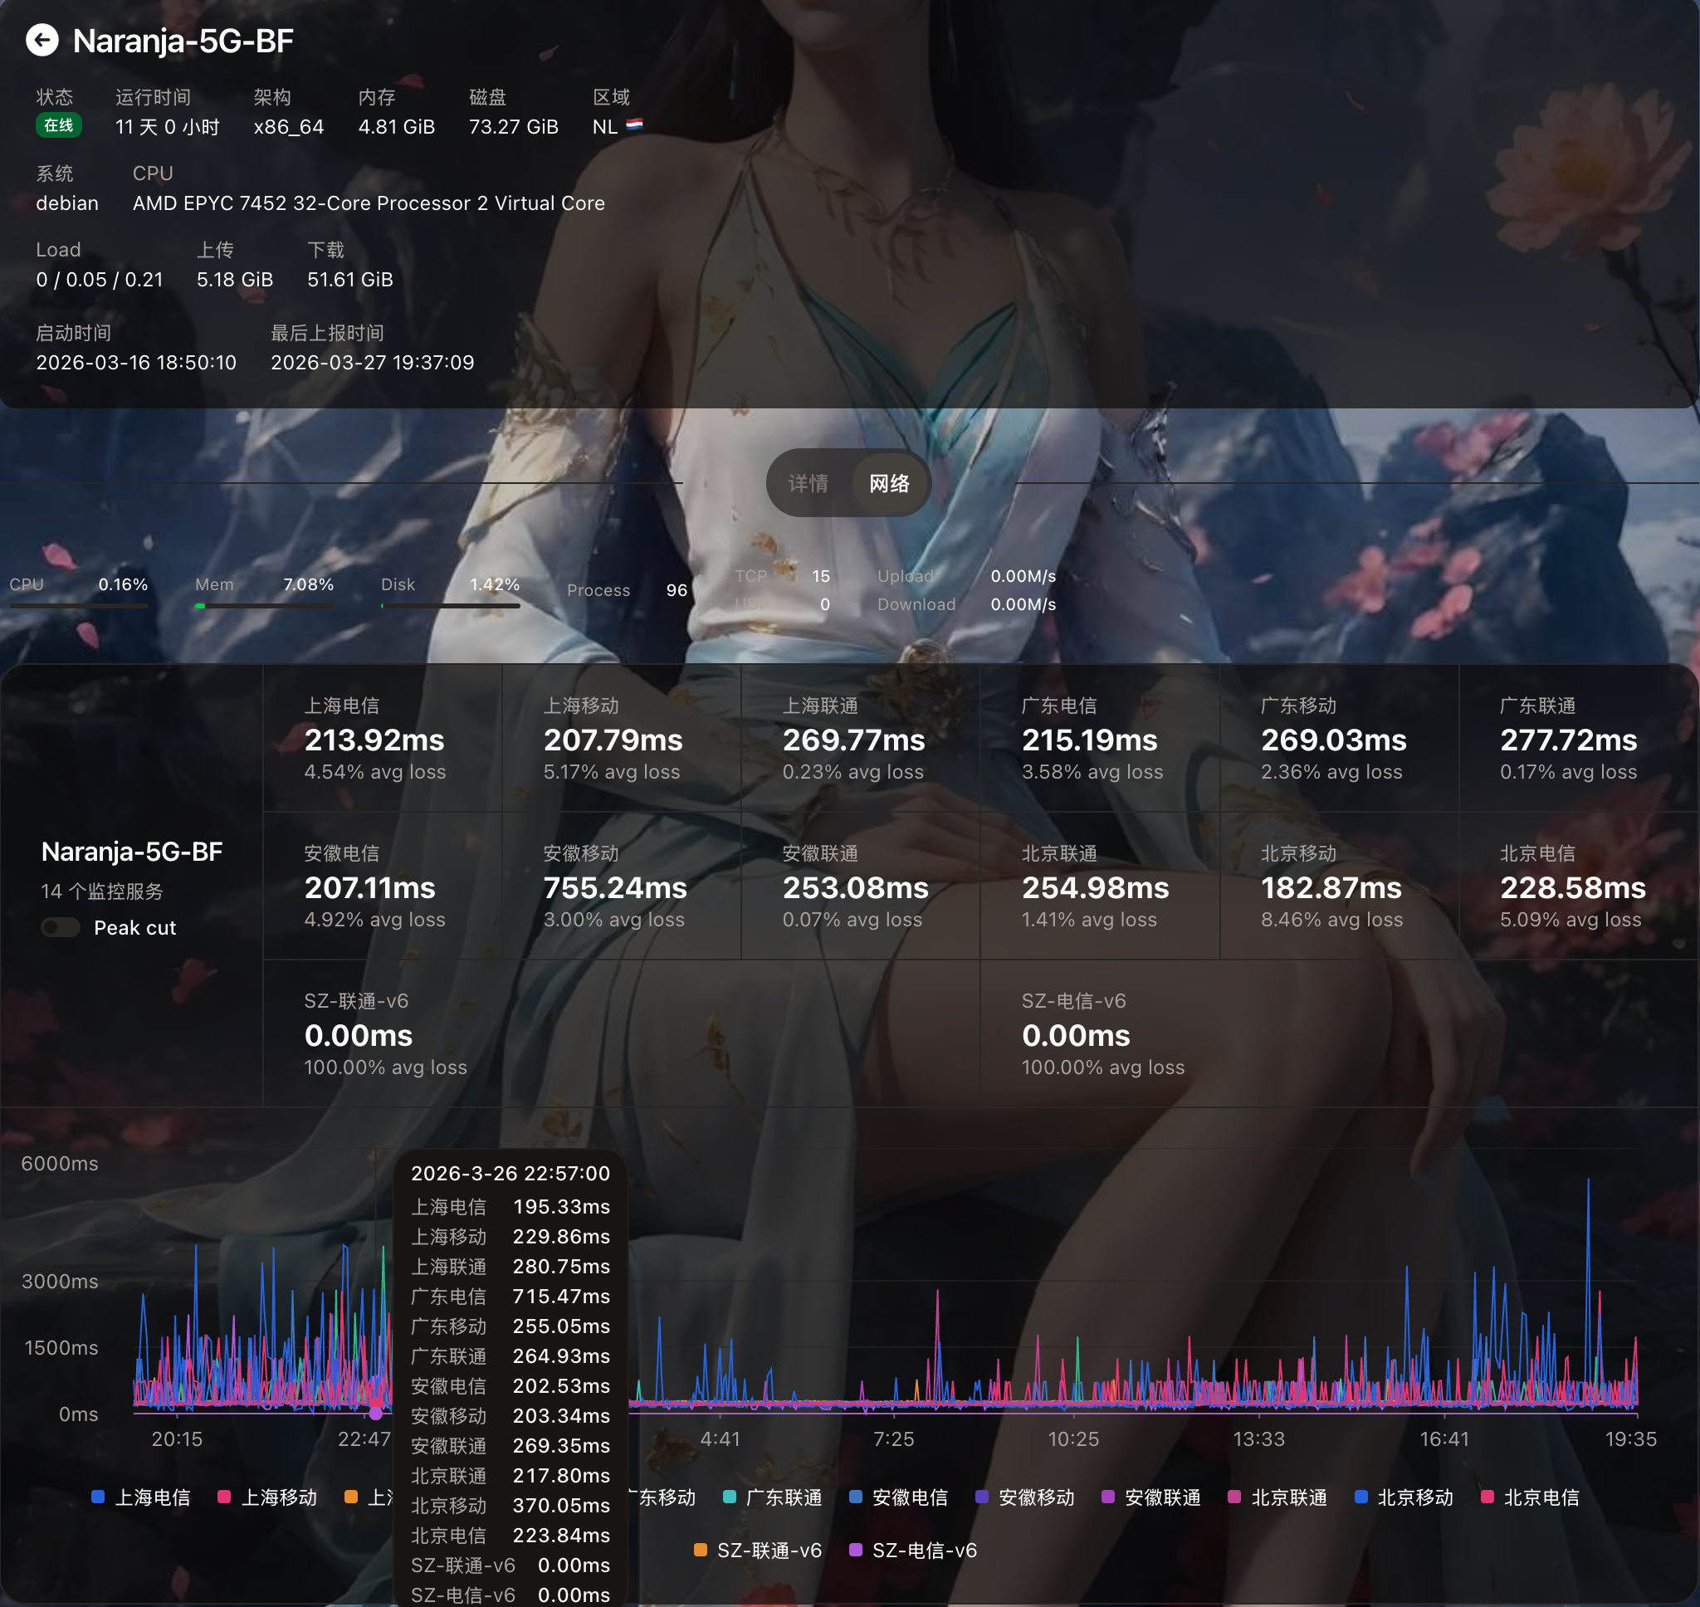The image size is (1700, 1607).
Task: Click the 北京联通 legend marker
Action: (x=1235, y=1497)
